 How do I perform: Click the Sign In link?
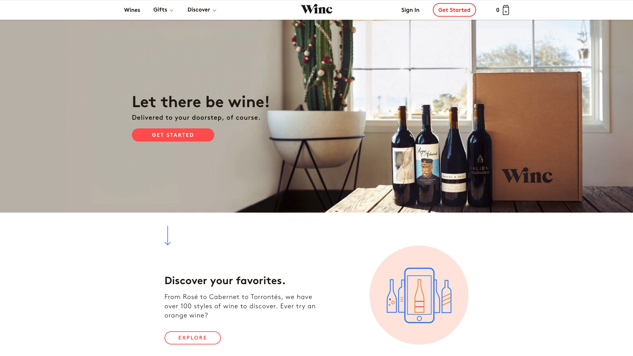pyautogui.click(x=410, y=10)
